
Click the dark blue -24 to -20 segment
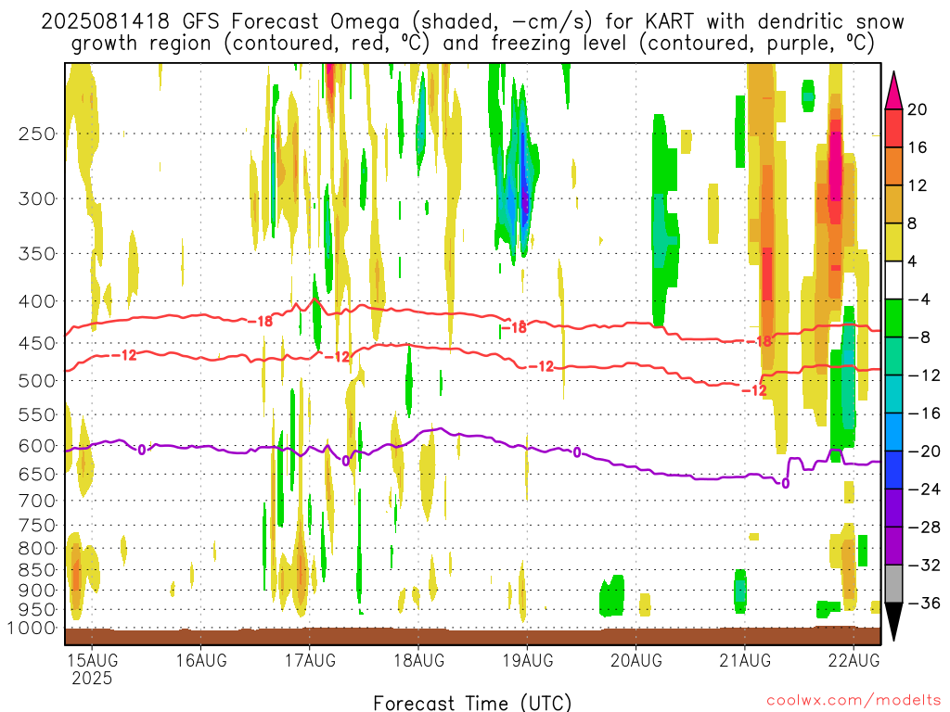[893, 470]
